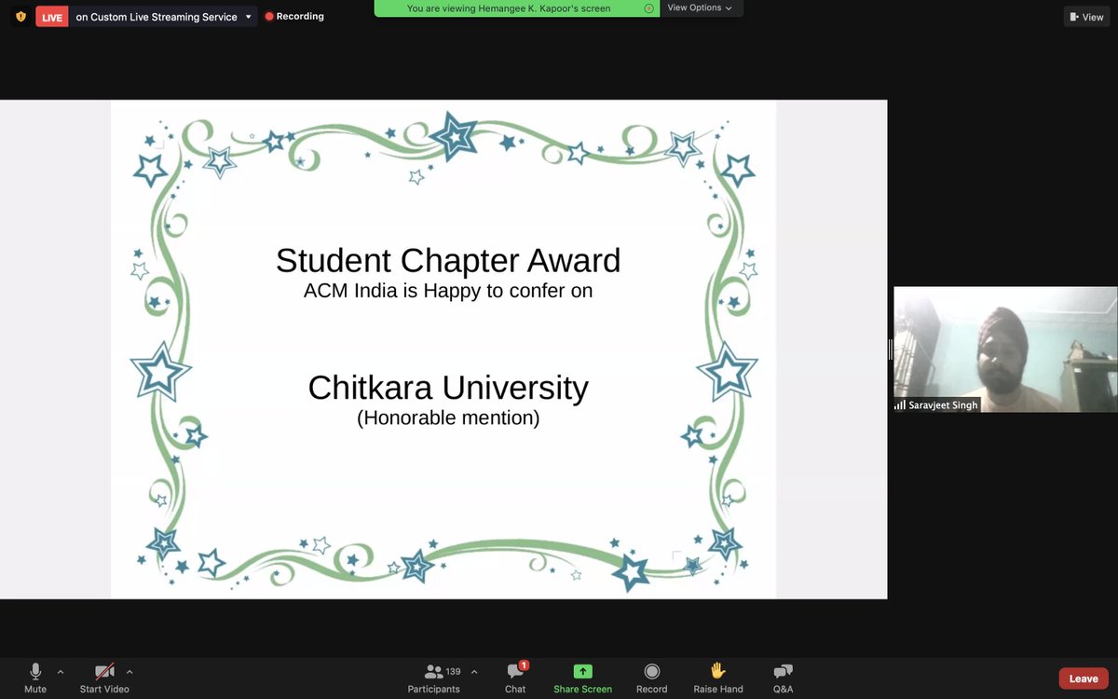Click the unread chat notification badge
1118x699 pixels.
click(x=524, y=665)
